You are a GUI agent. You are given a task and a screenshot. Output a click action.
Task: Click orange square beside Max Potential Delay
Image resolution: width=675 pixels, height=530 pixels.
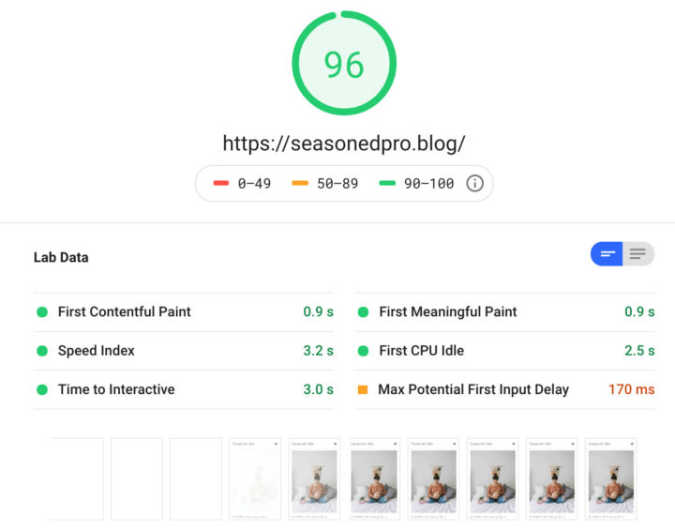pos(363,389)
